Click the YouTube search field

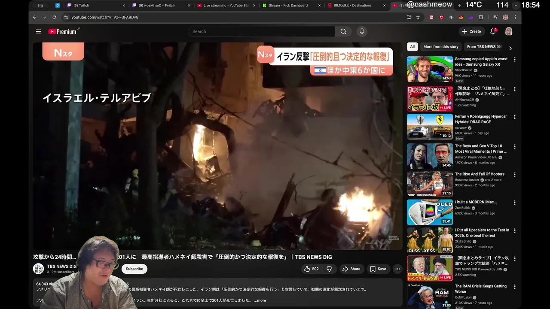click(261, 31)
